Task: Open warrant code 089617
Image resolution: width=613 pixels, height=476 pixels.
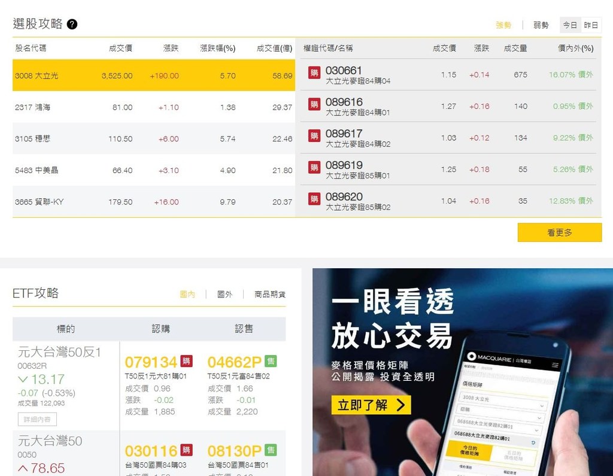Action: click(344, 134)
